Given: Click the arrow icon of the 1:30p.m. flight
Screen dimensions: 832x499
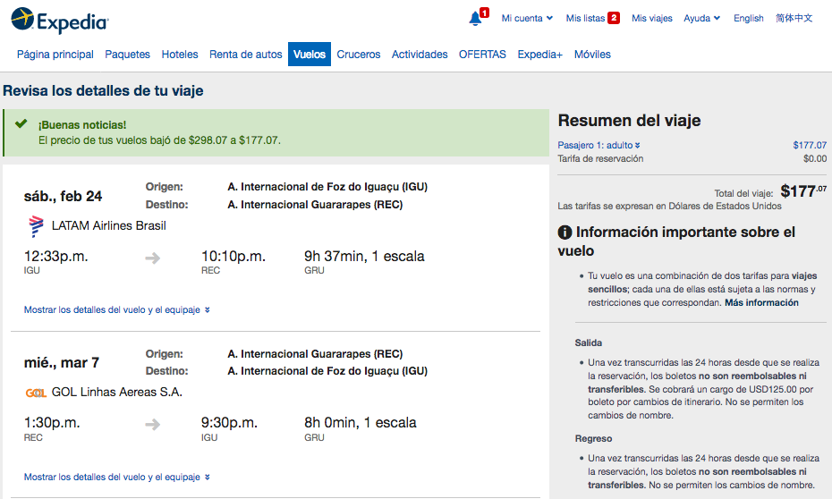Looking at the screenshot, I should click(153, 424).
